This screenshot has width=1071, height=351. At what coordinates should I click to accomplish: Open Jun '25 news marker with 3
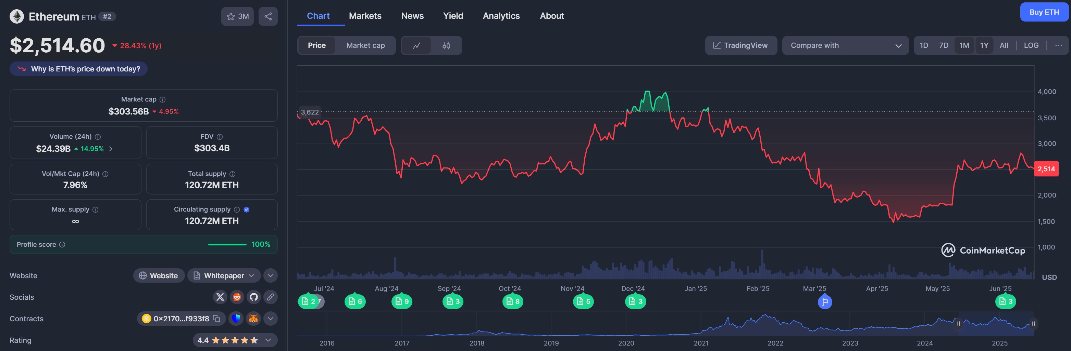[1005, 302]
